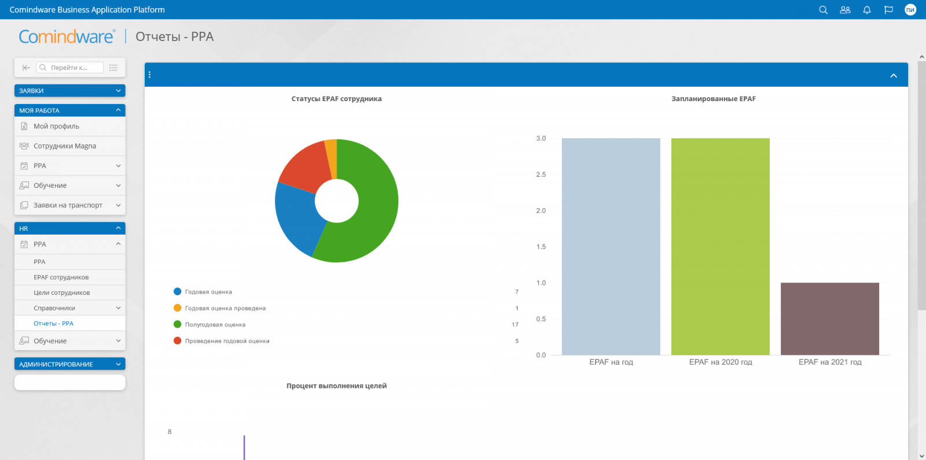Toggle Проведение годовой оценки legend entry
This screenshot has height=460, width=926.
pyautogui.click(x=226, y=341)
